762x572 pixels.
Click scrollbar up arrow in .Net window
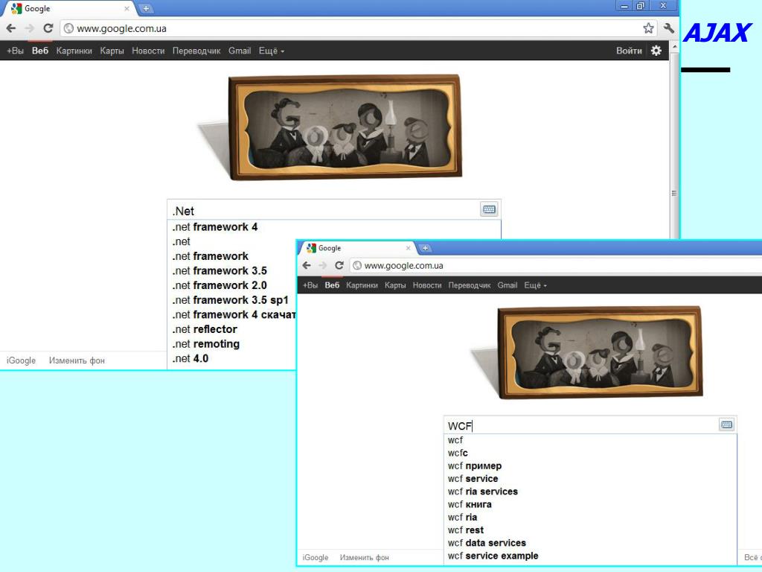(674, 47)
